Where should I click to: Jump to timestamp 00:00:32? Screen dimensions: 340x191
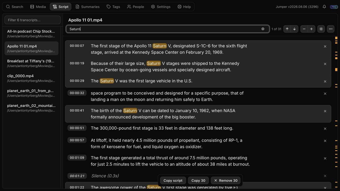coord(77,93)
